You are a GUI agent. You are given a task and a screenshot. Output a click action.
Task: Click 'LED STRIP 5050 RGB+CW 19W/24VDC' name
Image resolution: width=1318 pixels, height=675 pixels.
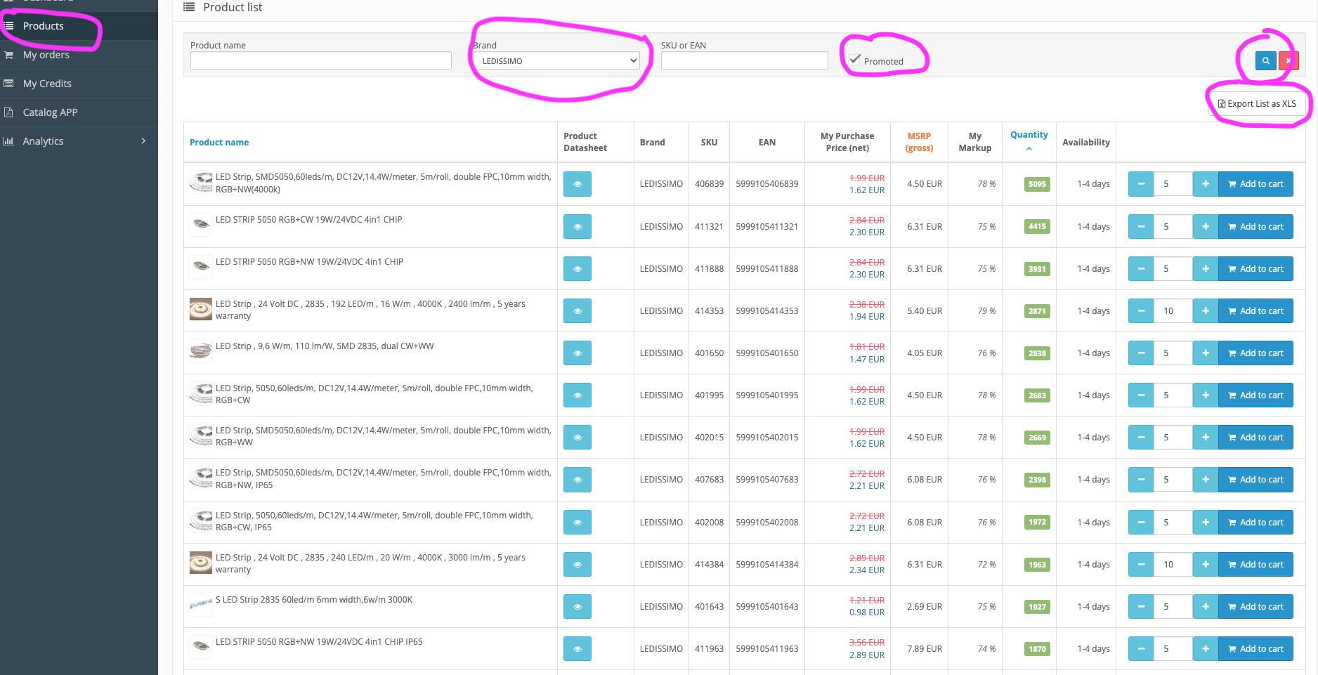click(309, 220)
